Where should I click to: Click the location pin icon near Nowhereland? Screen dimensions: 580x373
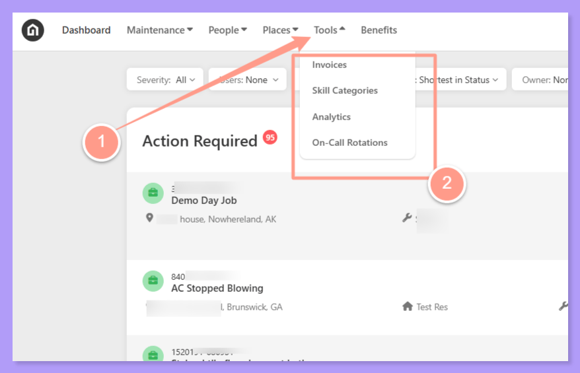click(x=149, y=218)
